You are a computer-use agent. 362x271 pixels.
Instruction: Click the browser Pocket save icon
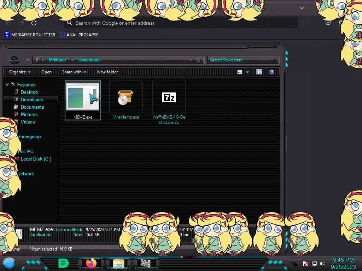click(328, 23)
